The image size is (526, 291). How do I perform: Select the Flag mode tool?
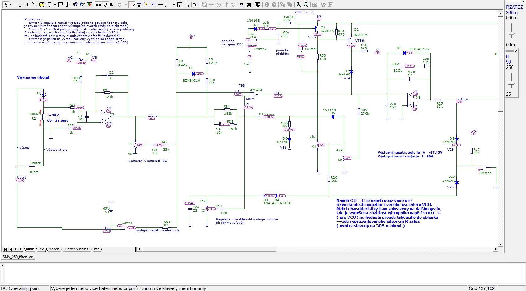[60, 5]
